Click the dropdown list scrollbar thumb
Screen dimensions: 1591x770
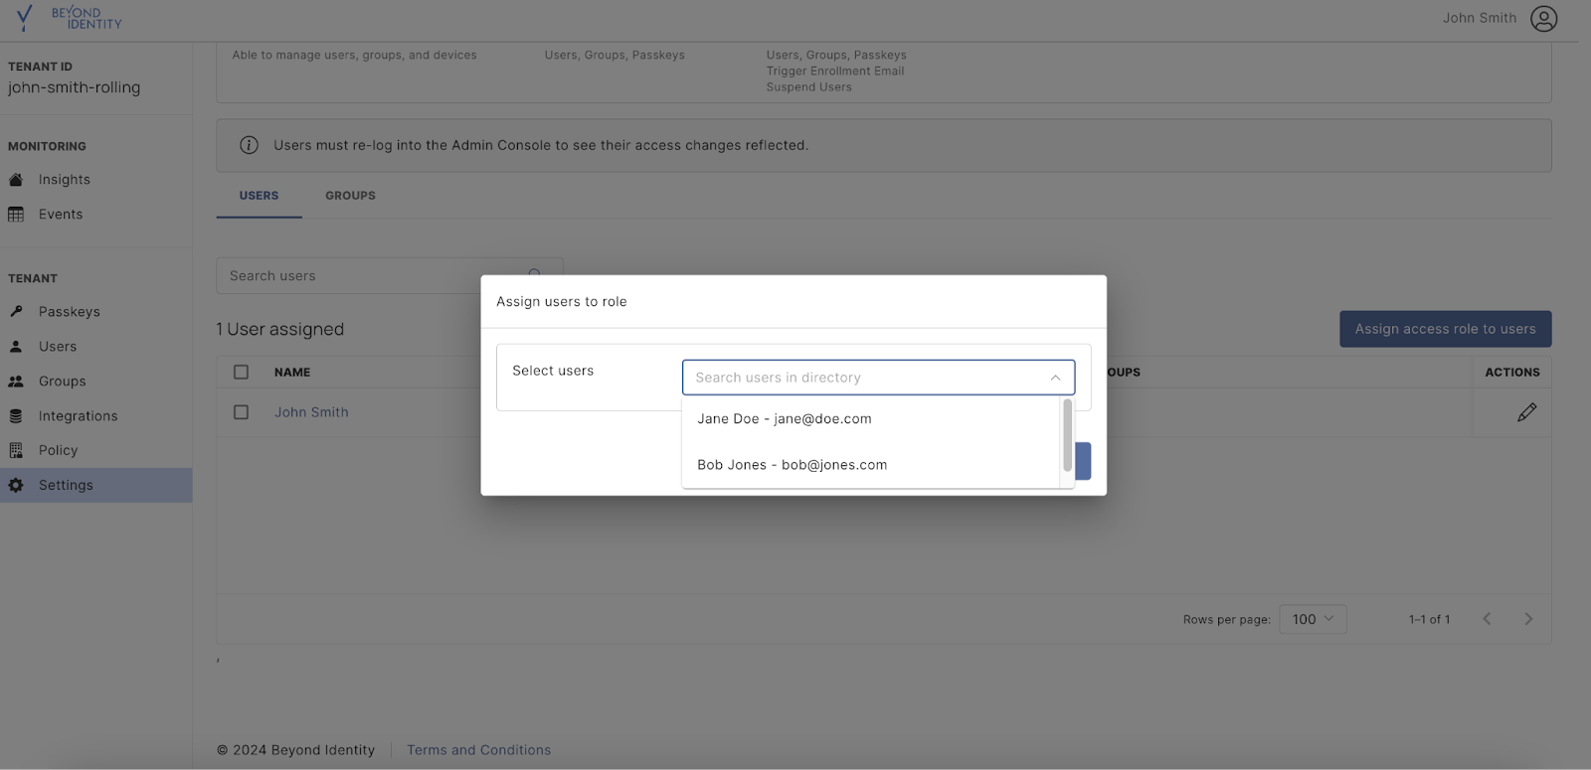1067,435
